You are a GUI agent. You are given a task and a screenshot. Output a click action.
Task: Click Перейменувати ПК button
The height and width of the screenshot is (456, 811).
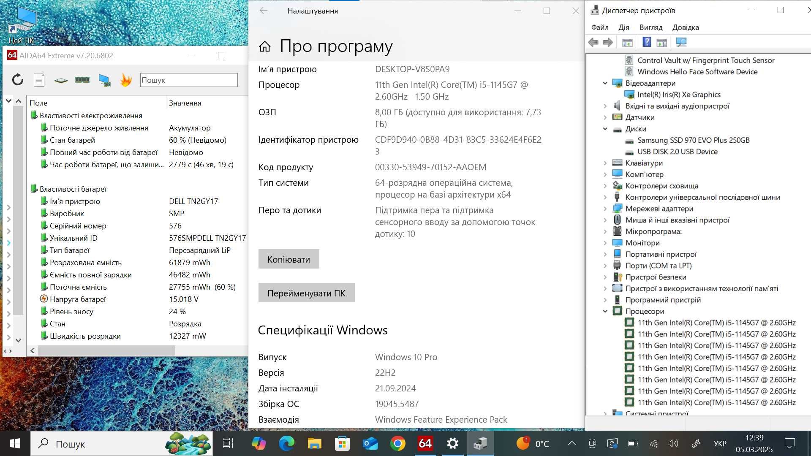pyautogui.click(x=306, y=293)
